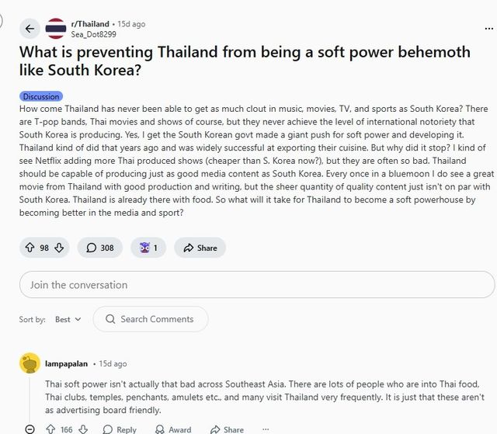
Task: Click the Search Comments box
Action: [151, 319]
